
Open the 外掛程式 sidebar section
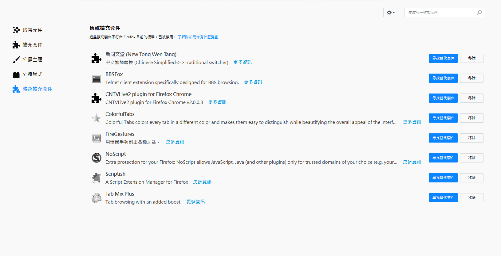tap(32, 74)
